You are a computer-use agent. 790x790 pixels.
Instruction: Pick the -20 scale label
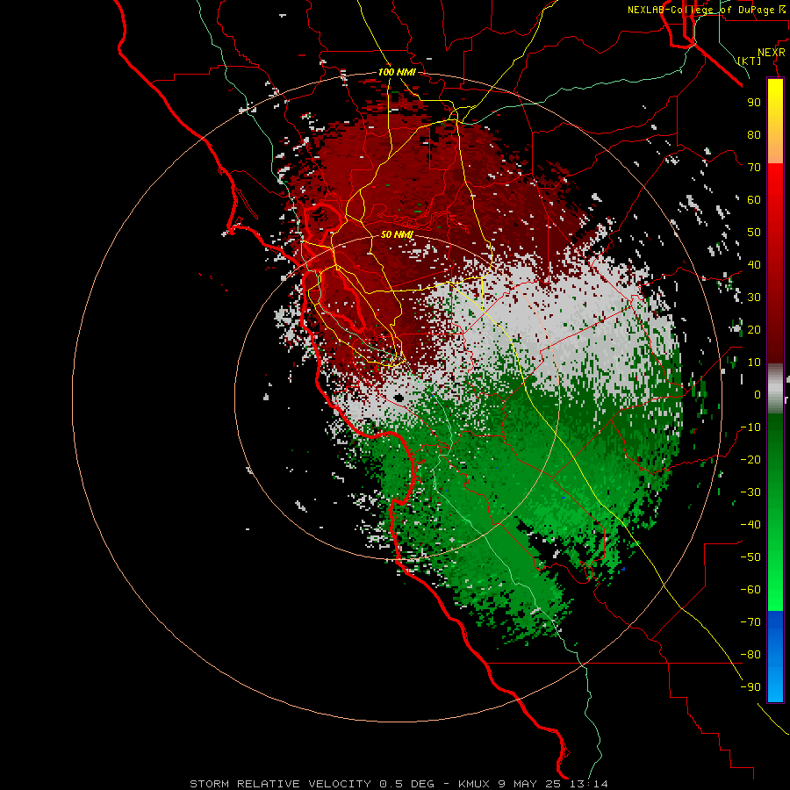click(x=750, y=459)
